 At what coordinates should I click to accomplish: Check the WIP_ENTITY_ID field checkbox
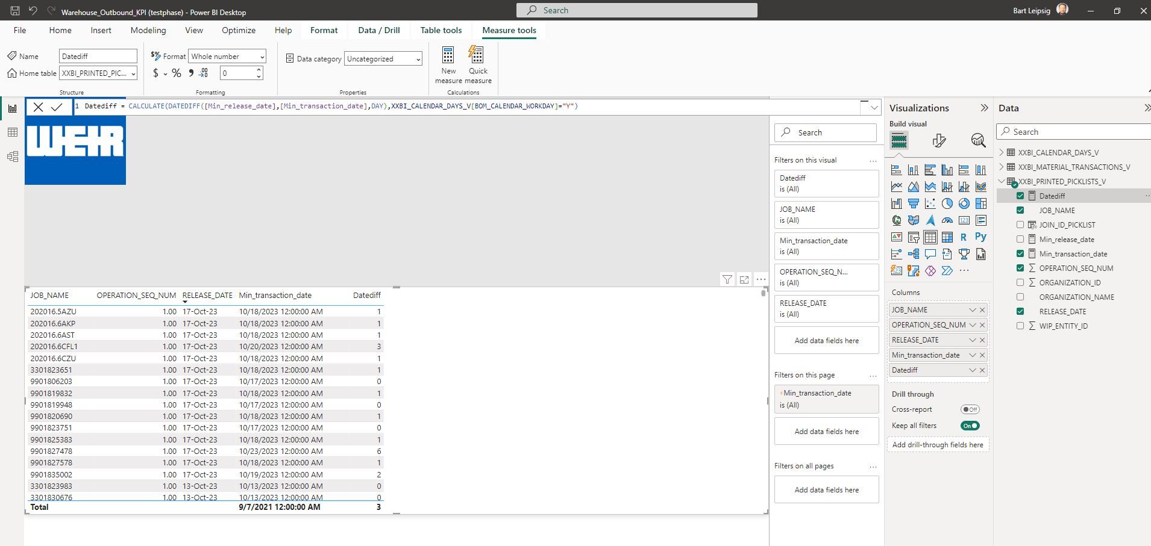pos(1020,326)
